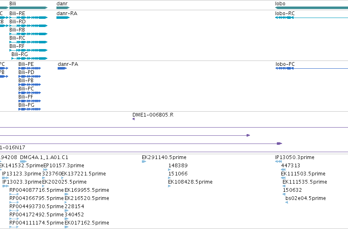Select EST 150632
The width and height of the screenshot is (348, 229).
click(x=284, y=194)
